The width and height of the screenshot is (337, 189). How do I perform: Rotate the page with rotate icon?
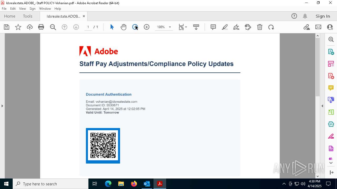(271, 27)
